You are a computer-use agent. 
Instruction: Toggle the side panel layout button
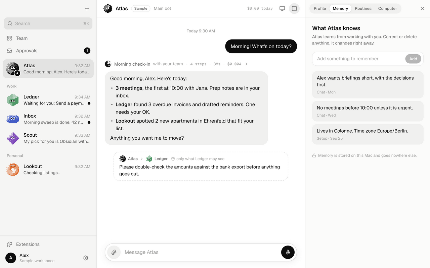pyautogui.click(x=294, y=8)
